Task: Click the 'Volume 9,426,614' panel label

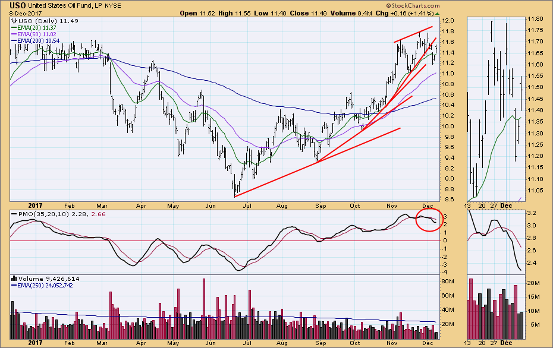Action: (49, 279)
